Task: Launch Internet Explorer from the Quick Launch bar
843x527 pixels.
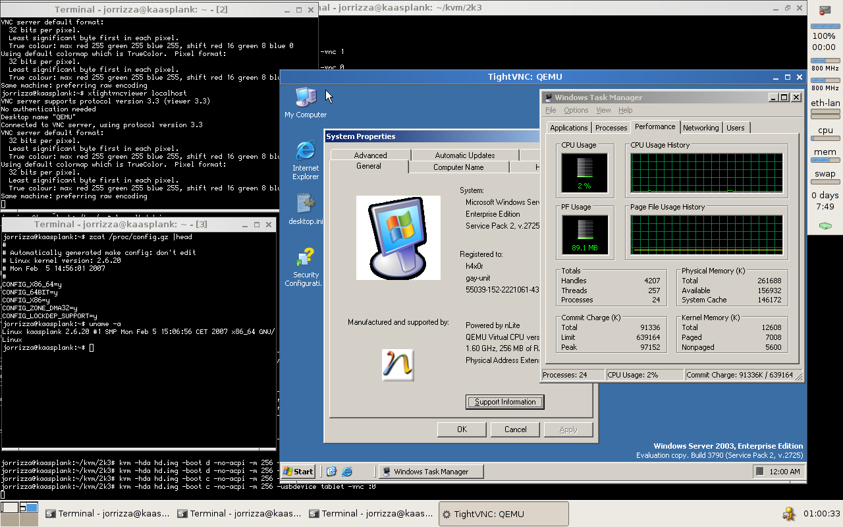Action: tap(347, 471)
